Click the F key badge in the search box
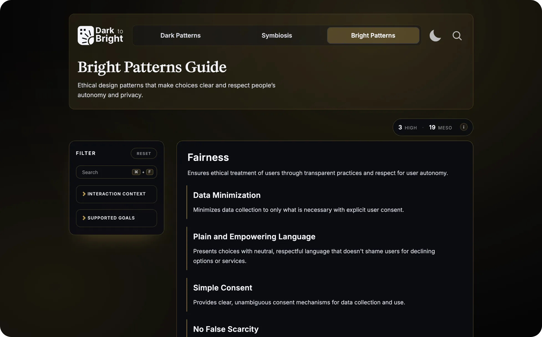542x337 pixels. (149, 172)
